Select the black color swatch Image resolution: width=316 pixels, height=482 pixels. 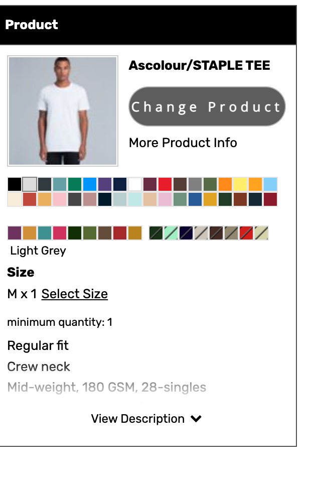[x=15, y=184]
